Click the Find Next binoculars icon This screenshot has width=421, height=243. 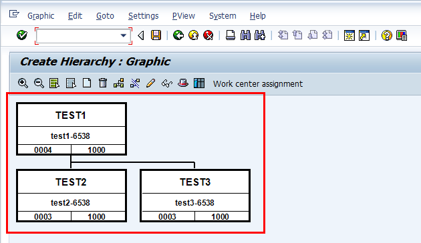pos(260,35)
